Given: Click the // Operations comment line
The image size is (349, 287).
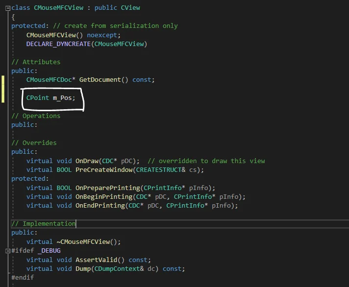Looking at the screenshot, I should [36, 116].
